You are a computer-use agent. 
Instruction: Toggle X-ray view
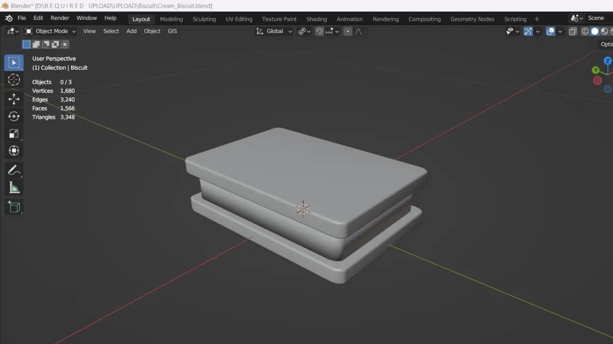coord(573,31)
